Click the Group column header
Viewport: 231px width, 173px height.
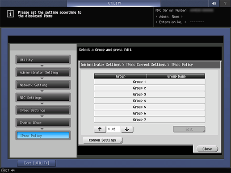(x=120, y=76)
